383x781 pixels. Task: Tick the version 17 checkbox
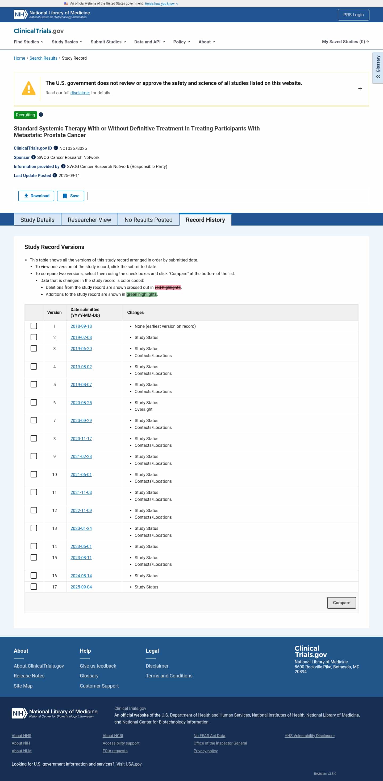(x=34, y=587)
